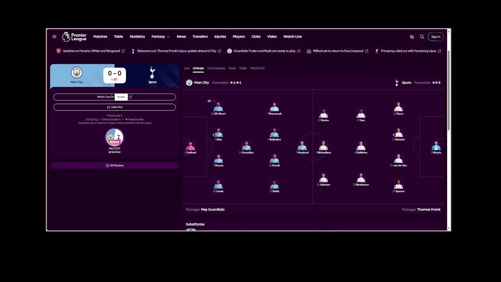The width and height of the screenshot is (501, 282).
Task: Open the Statistics nav item
Action: [137, 36]
